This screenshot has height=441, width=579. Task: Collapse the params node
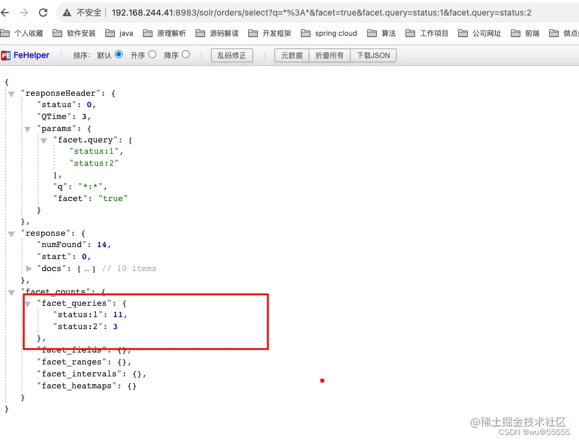pyautogui.click(x=28, y=129)
